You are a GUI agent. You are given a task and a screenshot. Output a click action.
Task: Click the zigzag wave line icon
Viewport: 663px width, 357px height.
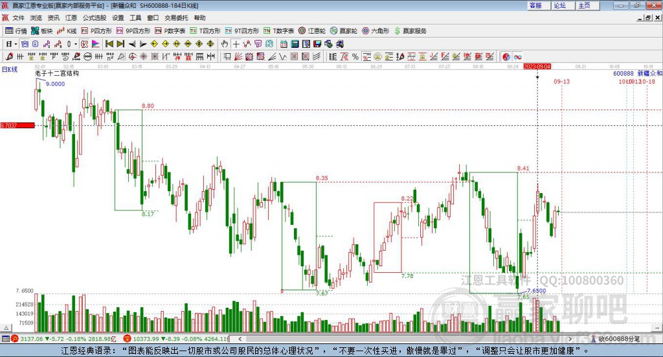click(283, 56)
